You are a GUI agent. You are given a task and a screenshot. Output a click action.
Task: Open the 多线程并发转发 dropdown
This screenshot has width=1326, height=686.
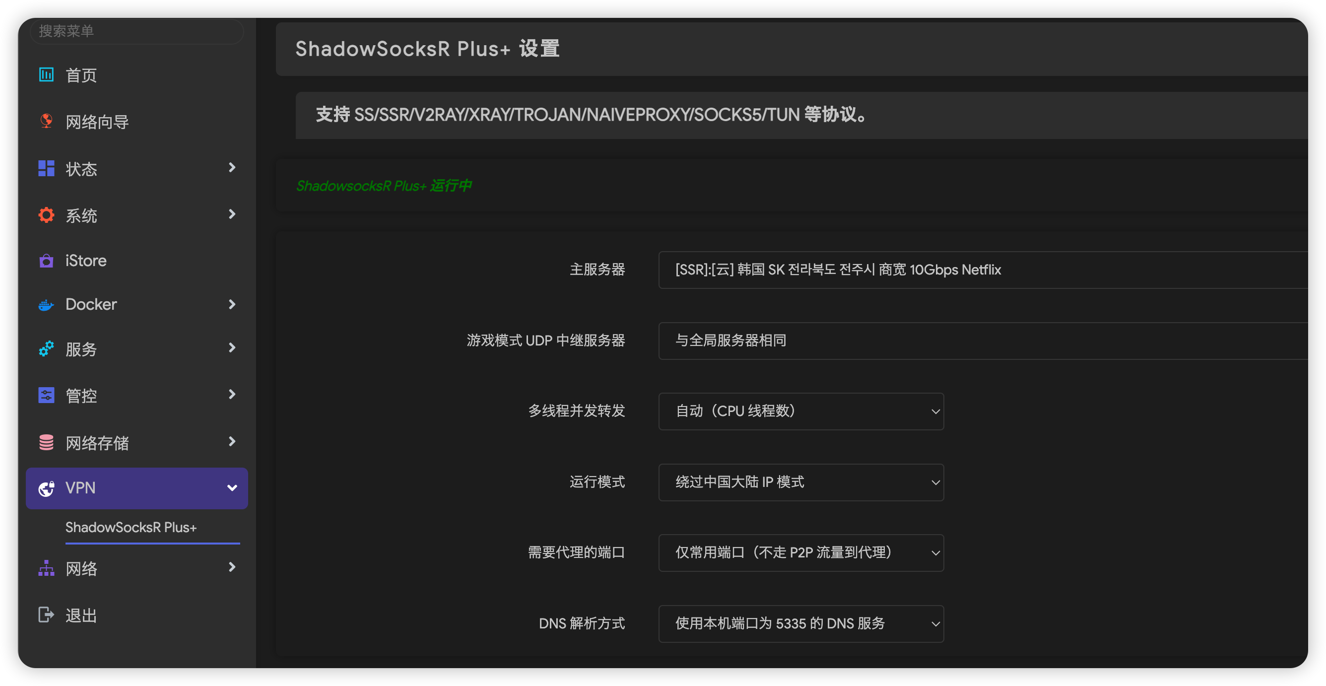pos(801,412)
